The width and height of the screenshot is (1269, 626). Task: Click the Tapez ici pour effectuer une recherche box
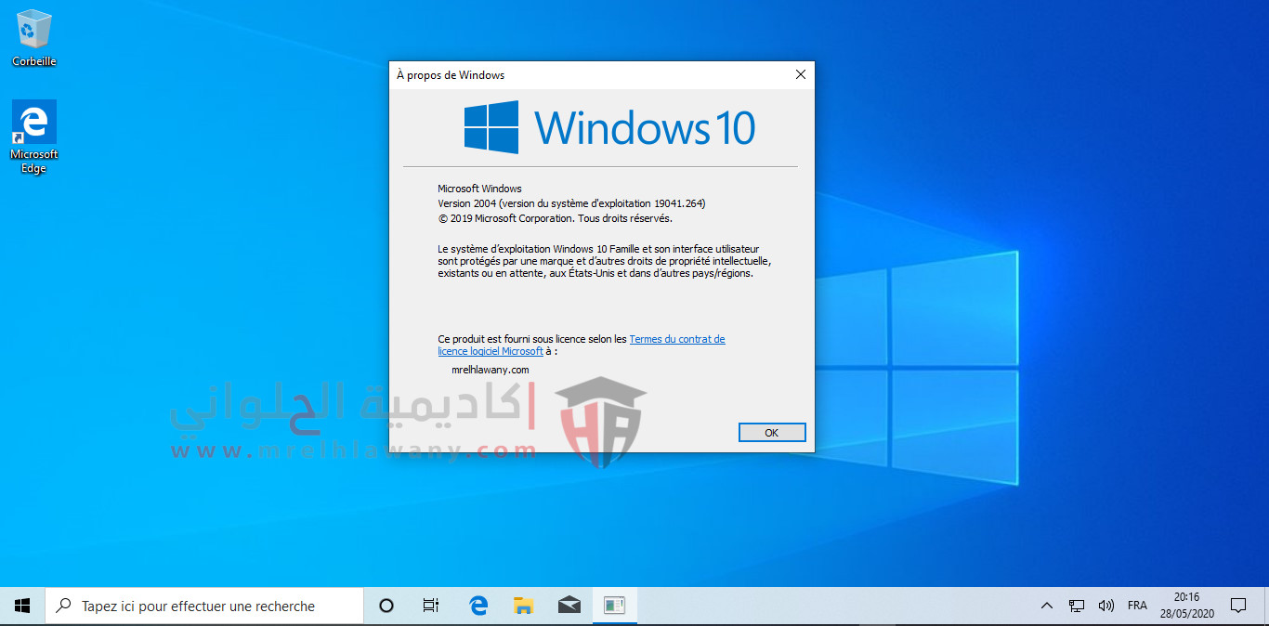[x=204, y=606]
